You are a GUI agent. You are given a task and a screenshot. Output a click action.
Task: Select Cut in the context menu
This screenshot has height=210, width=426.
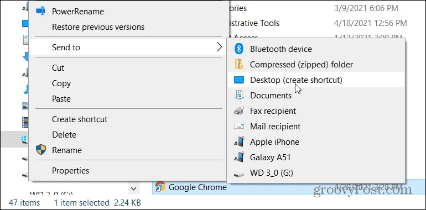click(58, 68)
